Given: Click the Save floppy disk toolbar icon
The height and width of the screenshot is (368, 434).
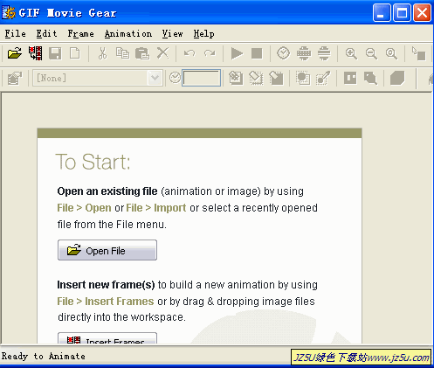Looking at the screenshot, I should click(x=55, y=53).
